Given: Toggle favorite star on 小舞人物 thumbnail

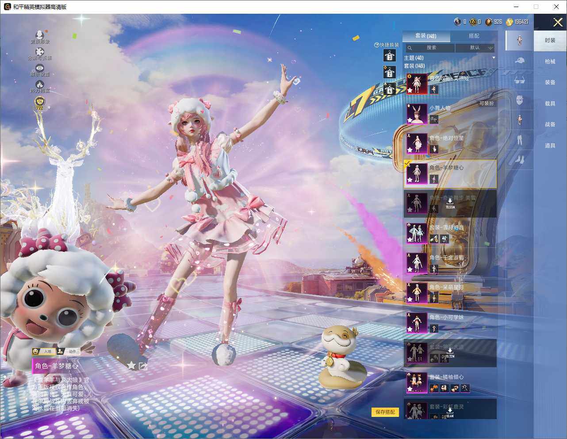Looking at the screenshot, I should tap(410, 120).
